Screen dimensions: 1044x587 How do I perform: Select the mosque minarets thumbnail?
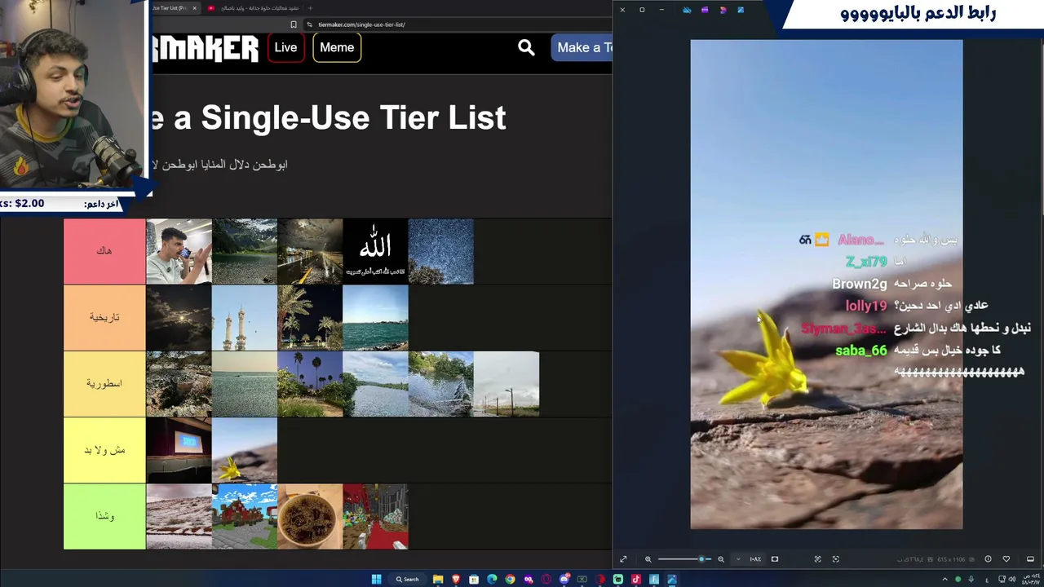(245, 318)
